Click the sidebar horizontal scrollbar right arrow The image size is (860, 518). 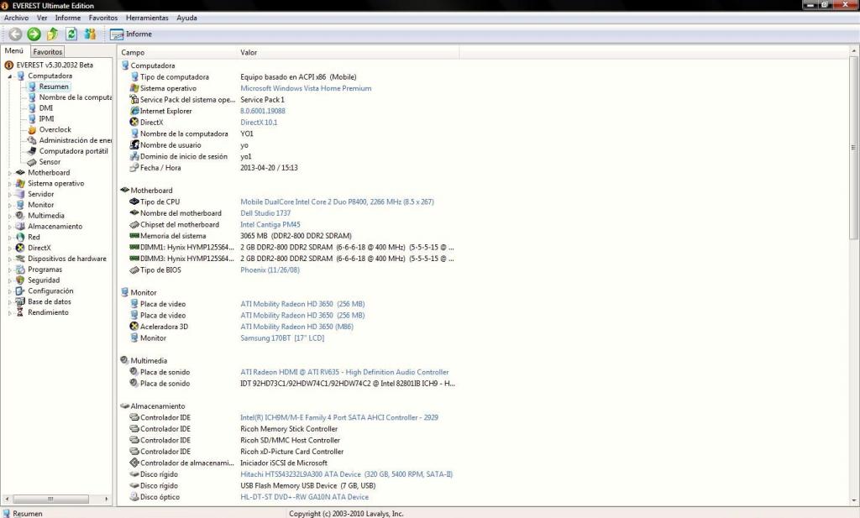[107, 499]
